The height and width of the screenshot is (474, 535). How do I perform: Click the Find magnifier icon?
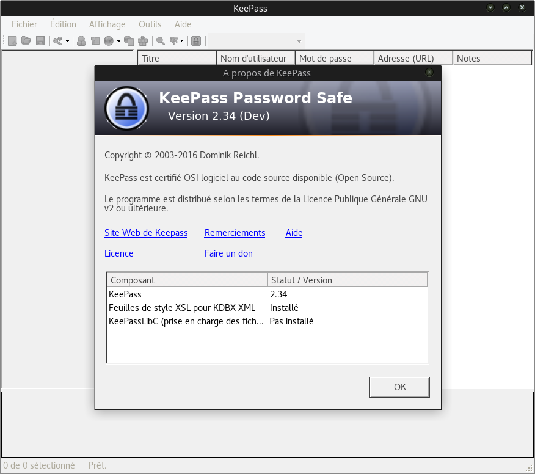[x=161, y=41]
